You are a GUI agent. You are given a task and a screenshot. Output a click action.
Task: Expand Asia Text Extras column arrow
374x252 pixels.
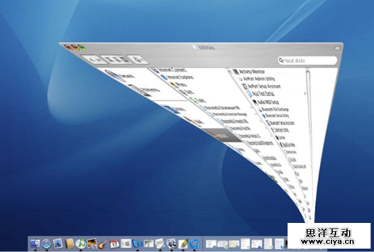[x=305, y=93]
